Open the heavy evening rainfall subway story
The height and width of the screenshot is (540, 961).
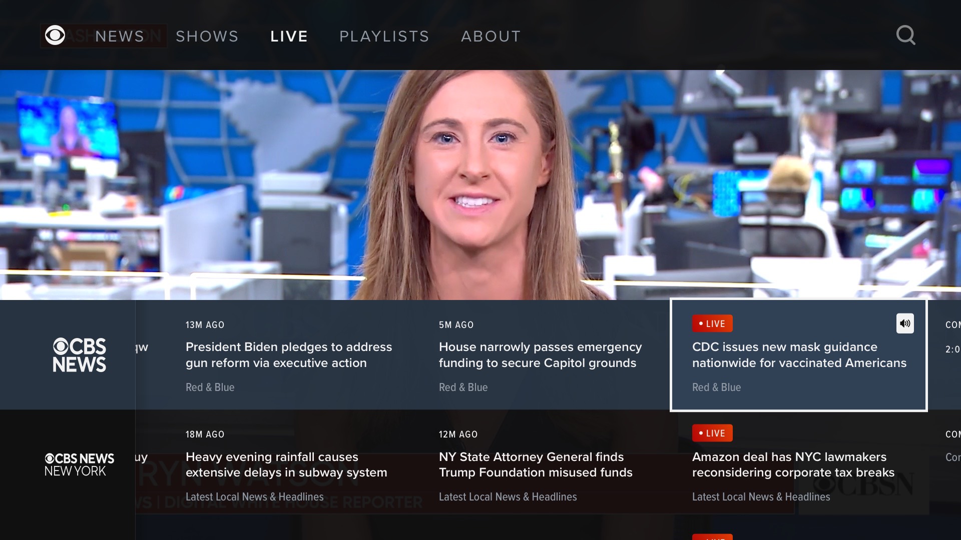tap(286, 464)
